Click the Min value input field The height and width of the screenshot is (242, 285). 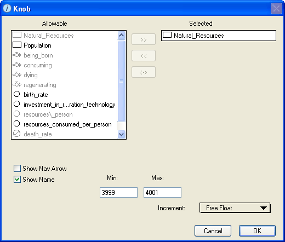click(x=118, y=192)
